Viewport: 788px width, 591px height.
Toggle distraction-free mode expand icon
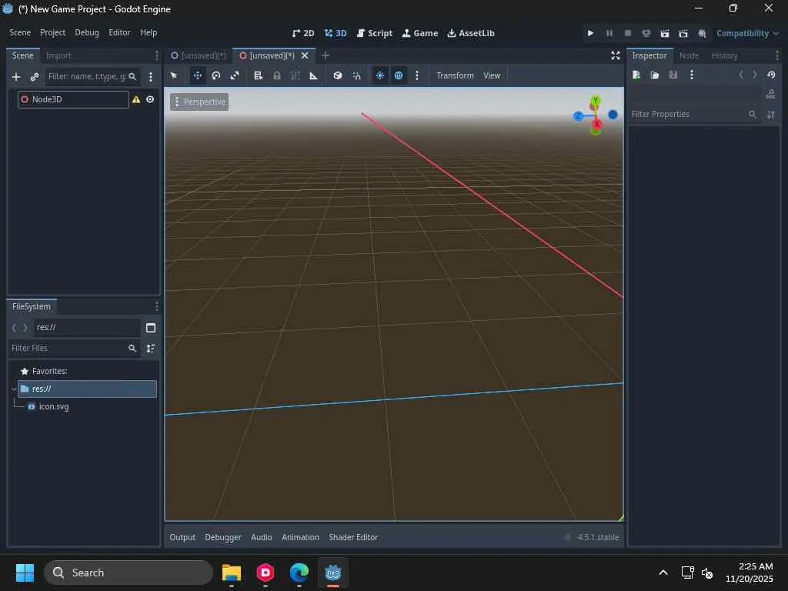pyautogui.click(x=615, y=55)
